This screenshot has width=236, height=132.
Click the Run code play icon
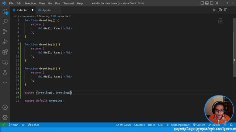[x=214, y=10]
